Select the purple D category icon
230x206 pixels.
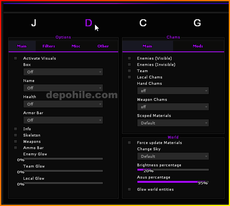(x=88, y=23)
